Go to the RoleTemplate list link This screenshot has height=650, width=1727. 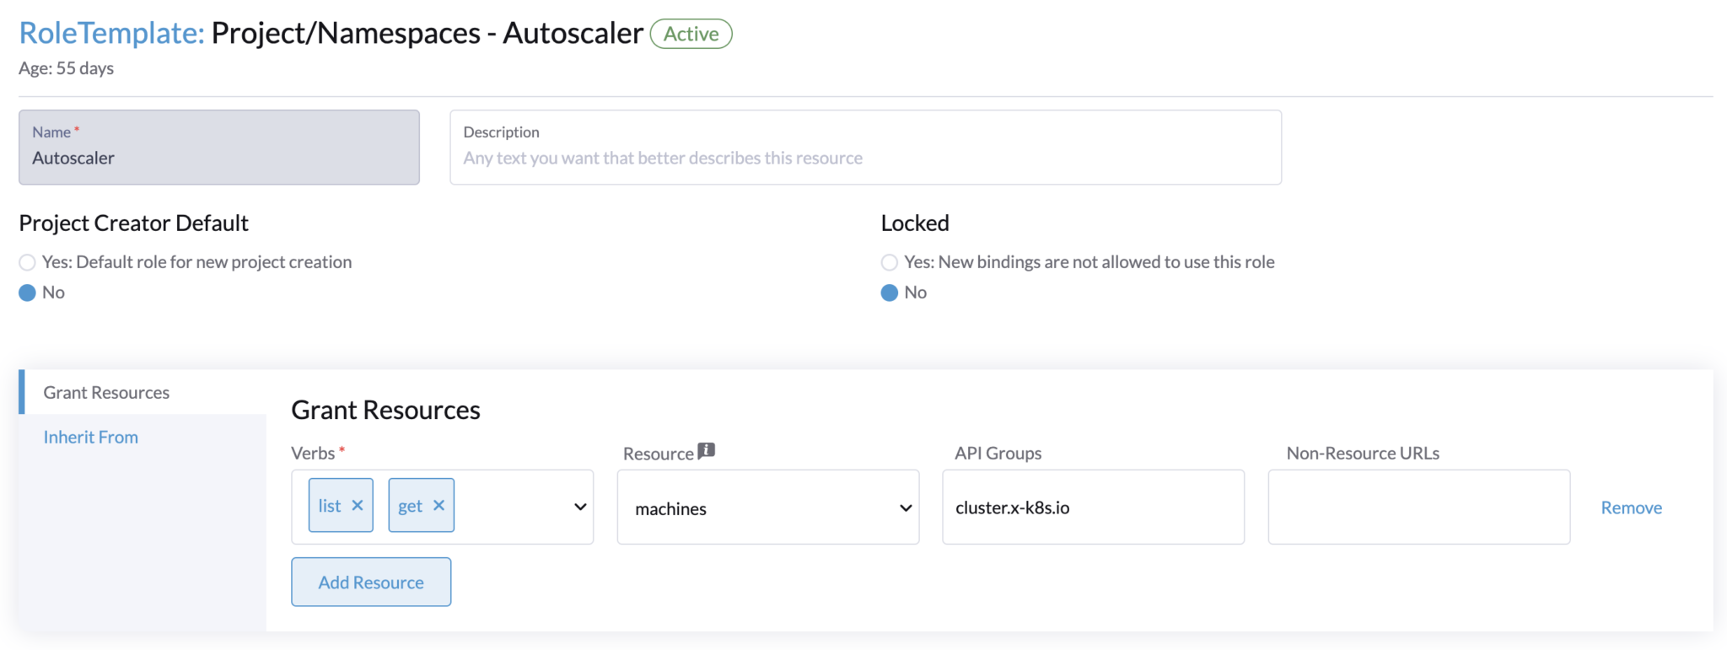(111, 33)
